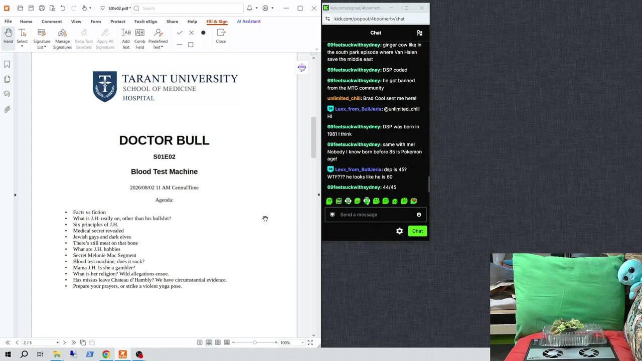This screenshot has height=361, width=642.
Task: Click the Save icon in quick access toolbar
Action: [31, 8]
